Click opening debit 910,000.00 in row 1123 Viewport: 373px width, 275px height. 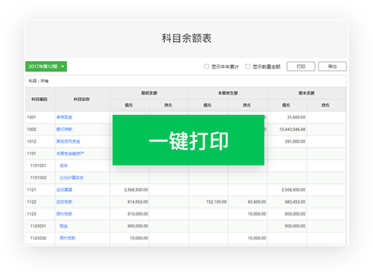click(x=138, y=214)
